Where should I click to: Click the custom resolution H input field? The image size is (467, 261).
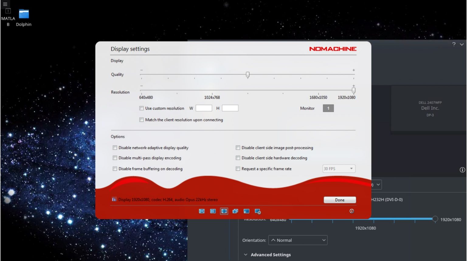tap(230, 108)
